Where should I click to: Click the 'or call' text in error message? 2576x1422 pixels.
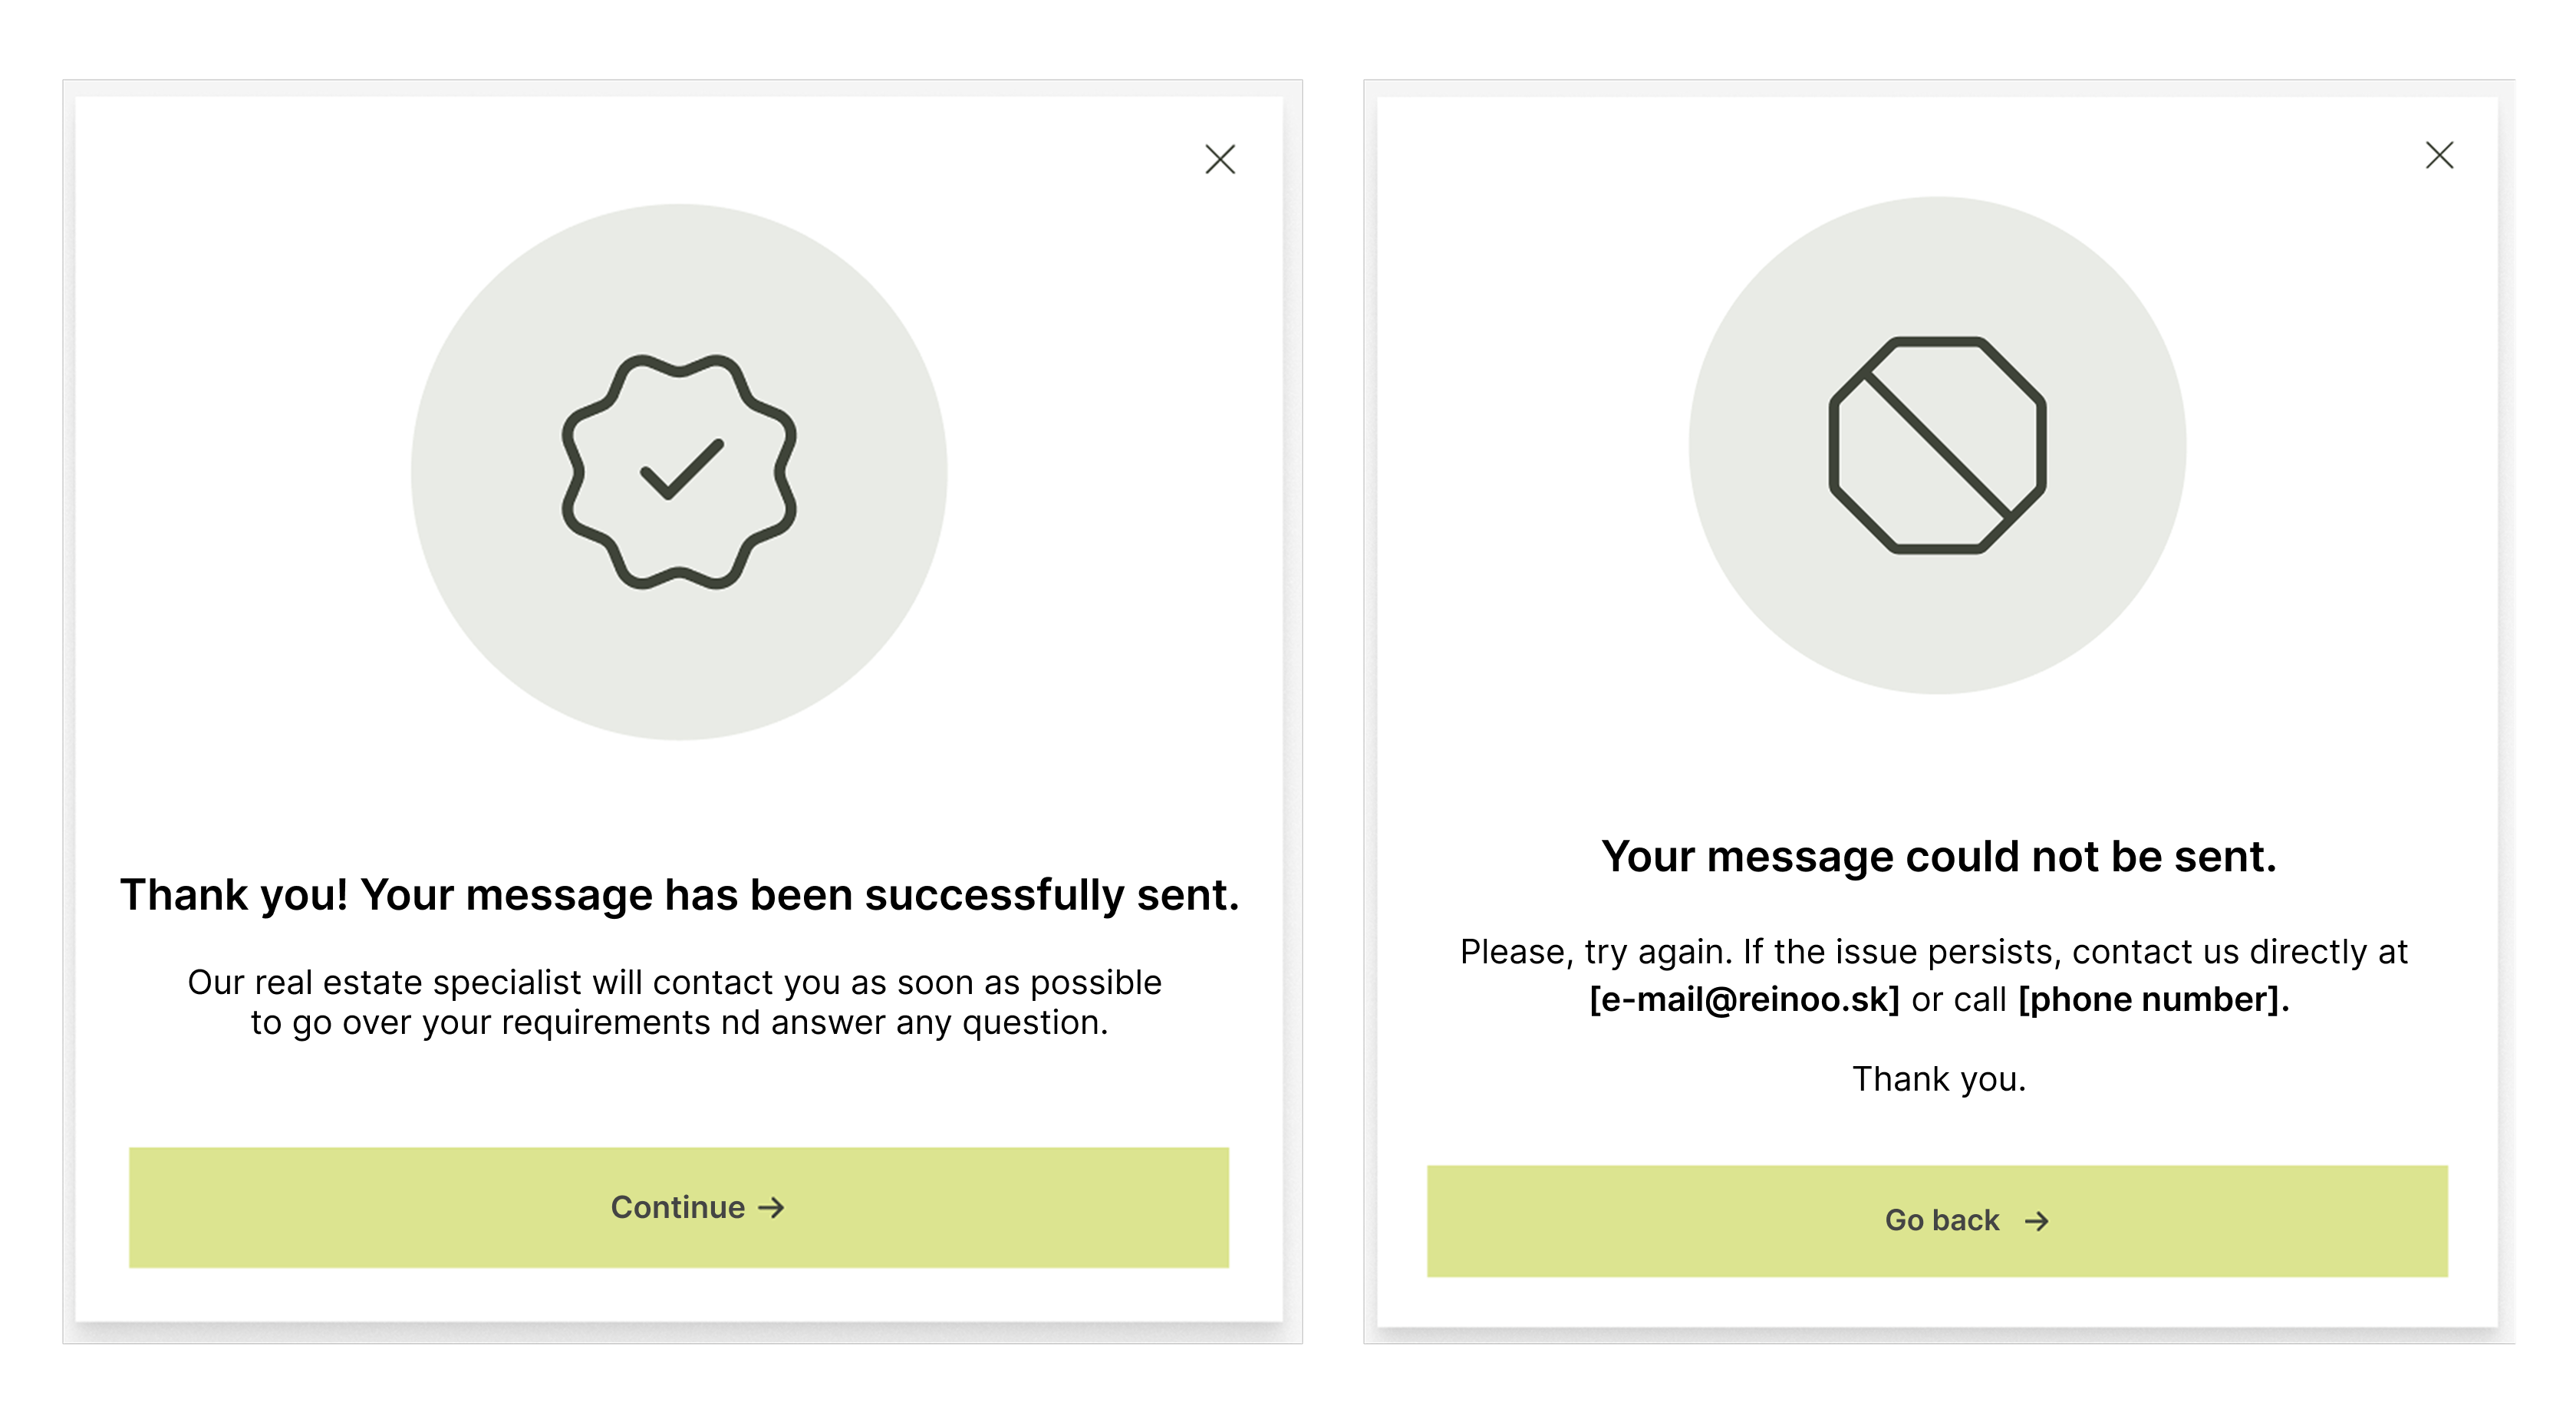coord(1958,999)
